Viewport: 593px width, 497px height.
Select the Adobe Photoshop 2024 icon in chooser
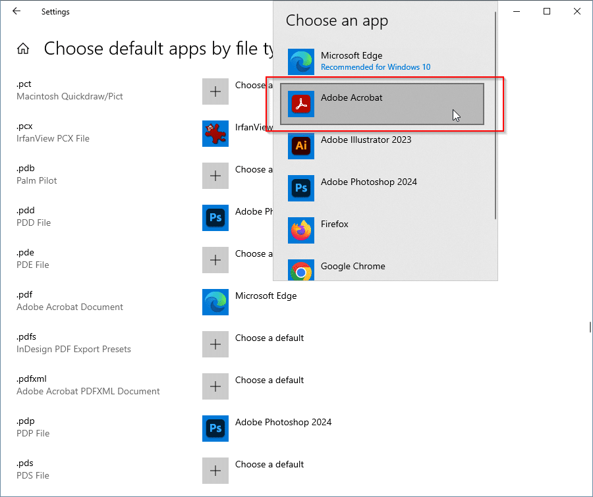pos(300,188)
